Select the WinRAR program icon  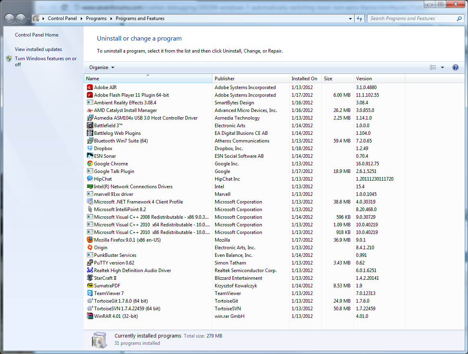pos(90,316)
